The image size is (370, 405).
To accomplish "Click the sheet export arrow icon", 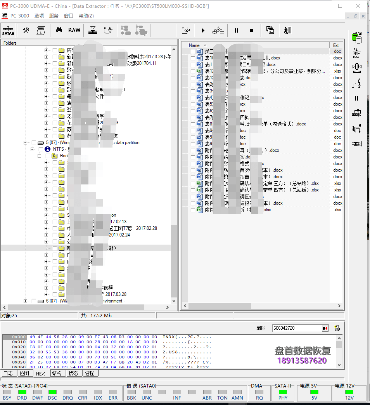I will point(185,30).
